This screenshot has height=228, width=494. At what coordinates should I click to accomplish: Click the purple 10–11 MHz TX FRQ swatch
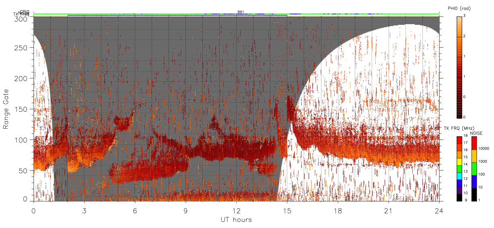pyautogui.click(x=459, y=190)
